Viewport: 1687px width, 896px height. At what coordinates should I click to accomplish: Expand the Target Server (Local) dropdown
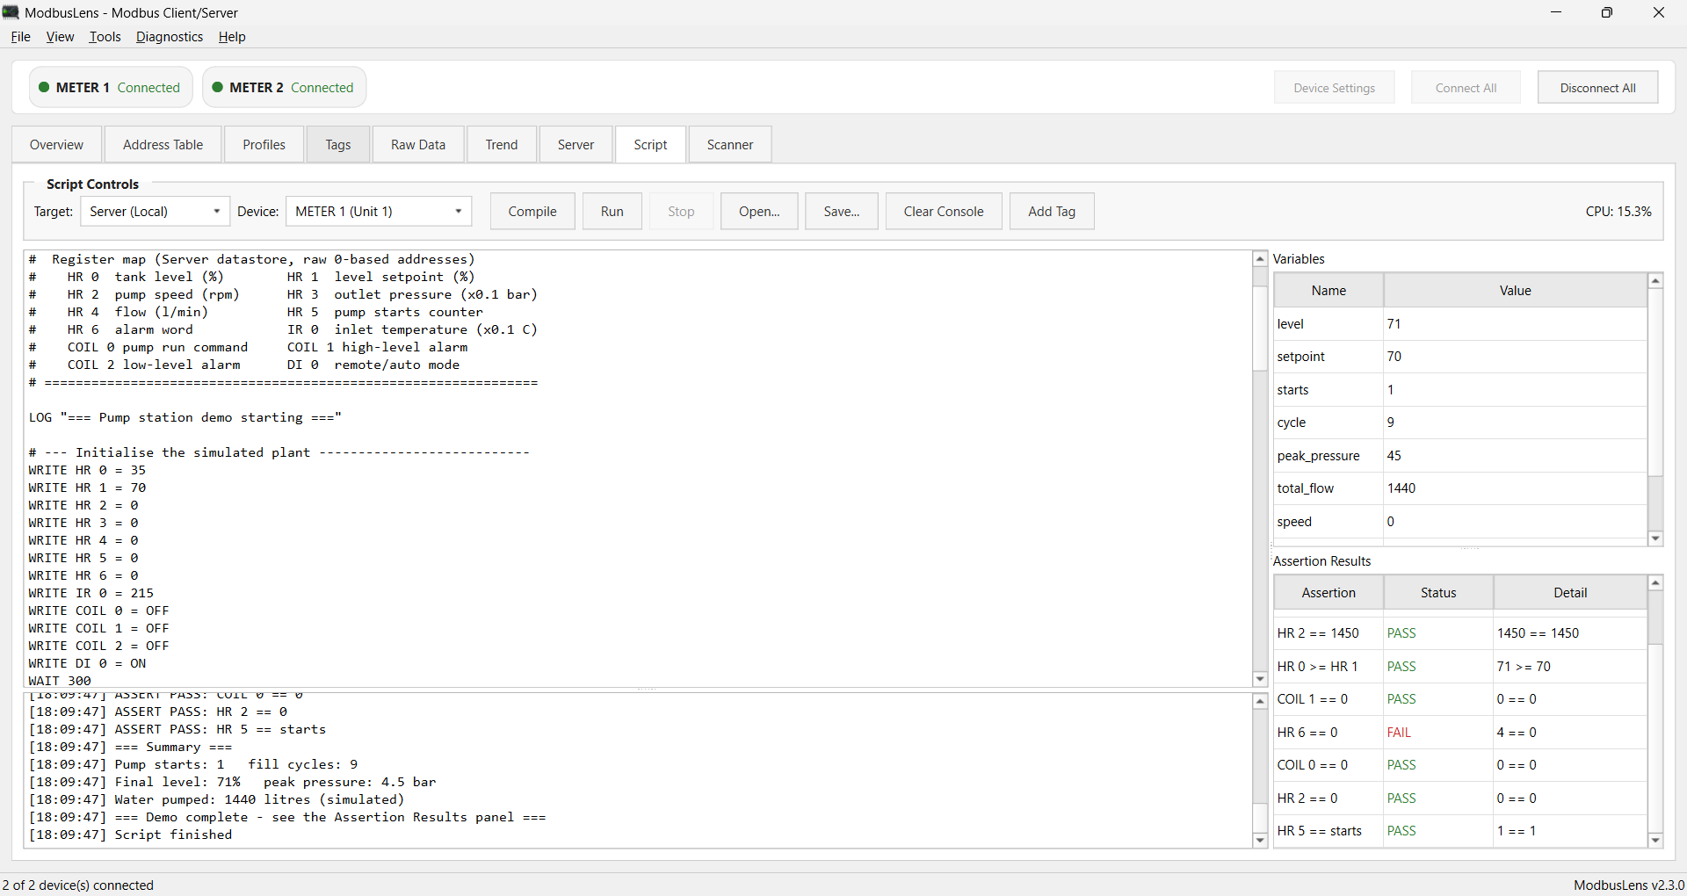(155, 212)
